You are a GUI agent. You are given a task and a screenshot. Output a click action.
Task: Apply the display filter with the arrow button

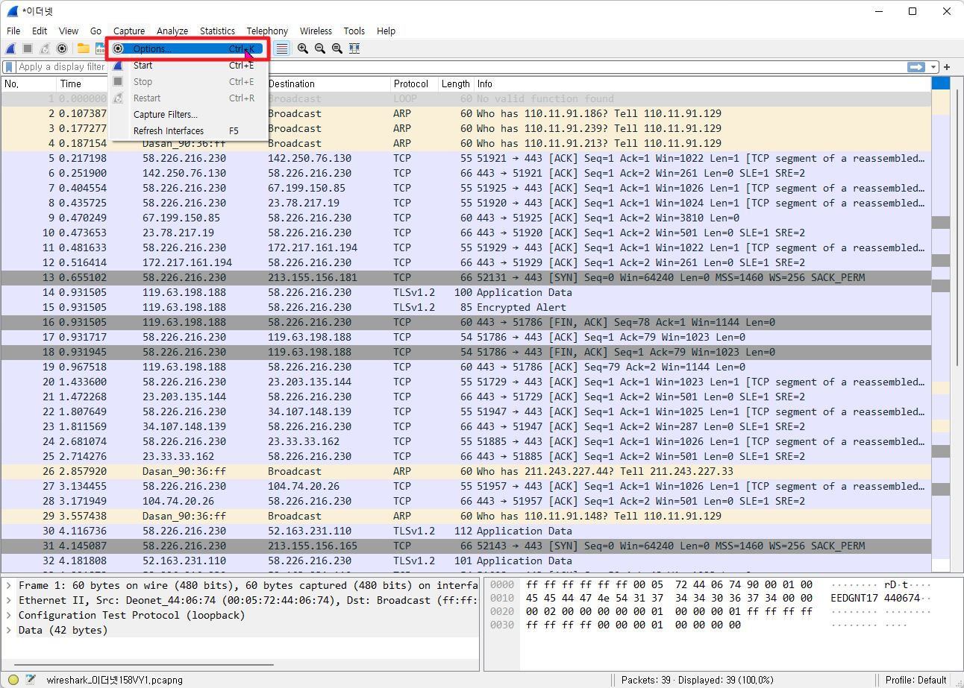[x=916, y=67]
